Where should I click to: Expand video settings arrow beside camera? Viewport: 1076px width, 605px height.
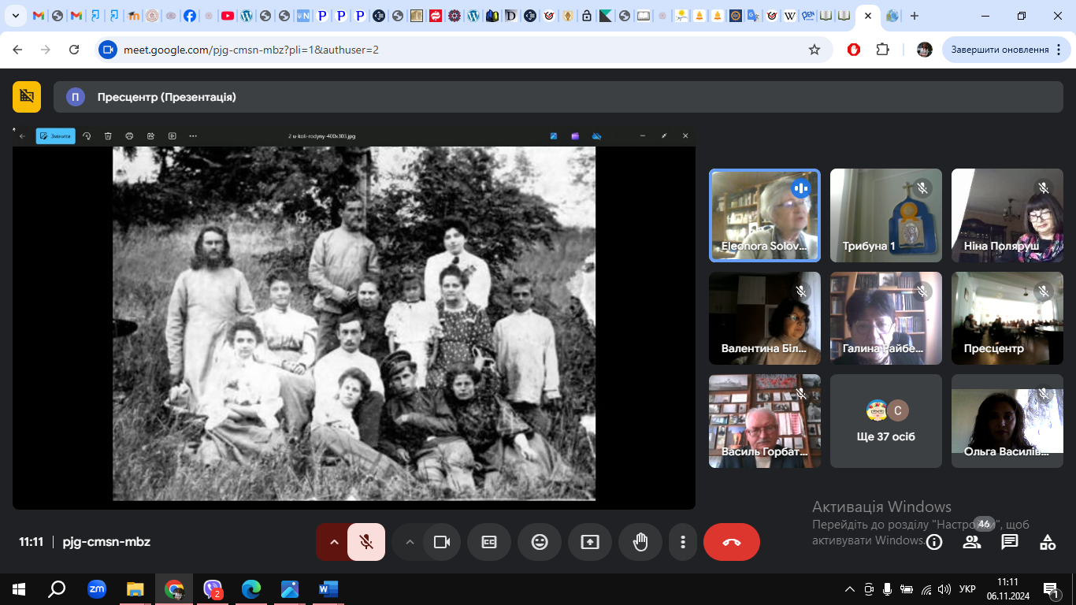click(x=409, y=542)
